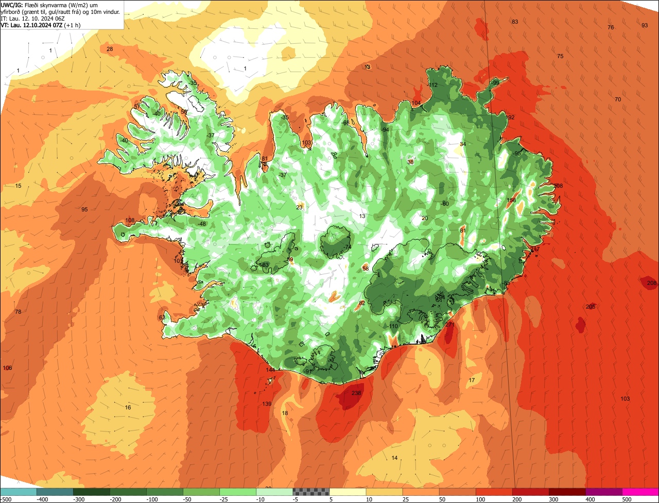Click the 16 value in the southwest sea

tap(128, 408)
